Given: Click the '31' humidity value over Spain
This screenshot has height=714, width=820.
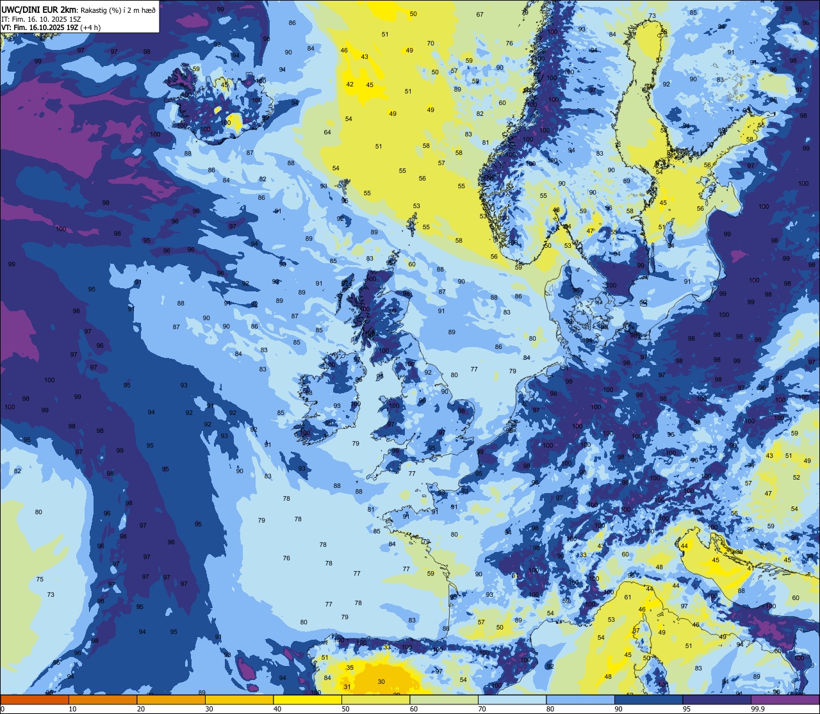Looking at the screenshot, I should click(347, 687).
